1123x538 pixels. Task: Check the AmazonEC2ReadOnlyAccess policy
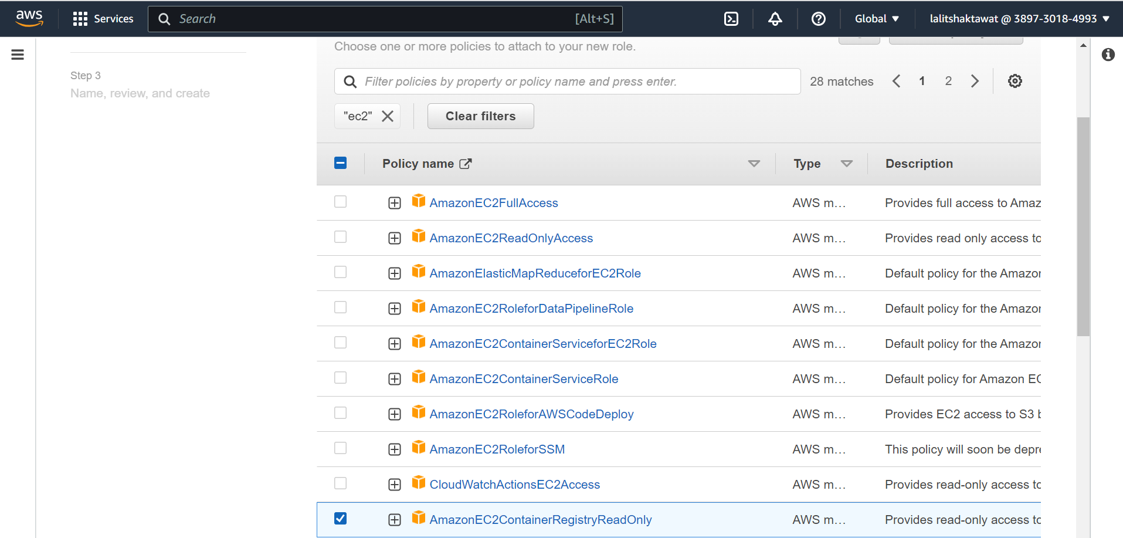pos(341,237)
